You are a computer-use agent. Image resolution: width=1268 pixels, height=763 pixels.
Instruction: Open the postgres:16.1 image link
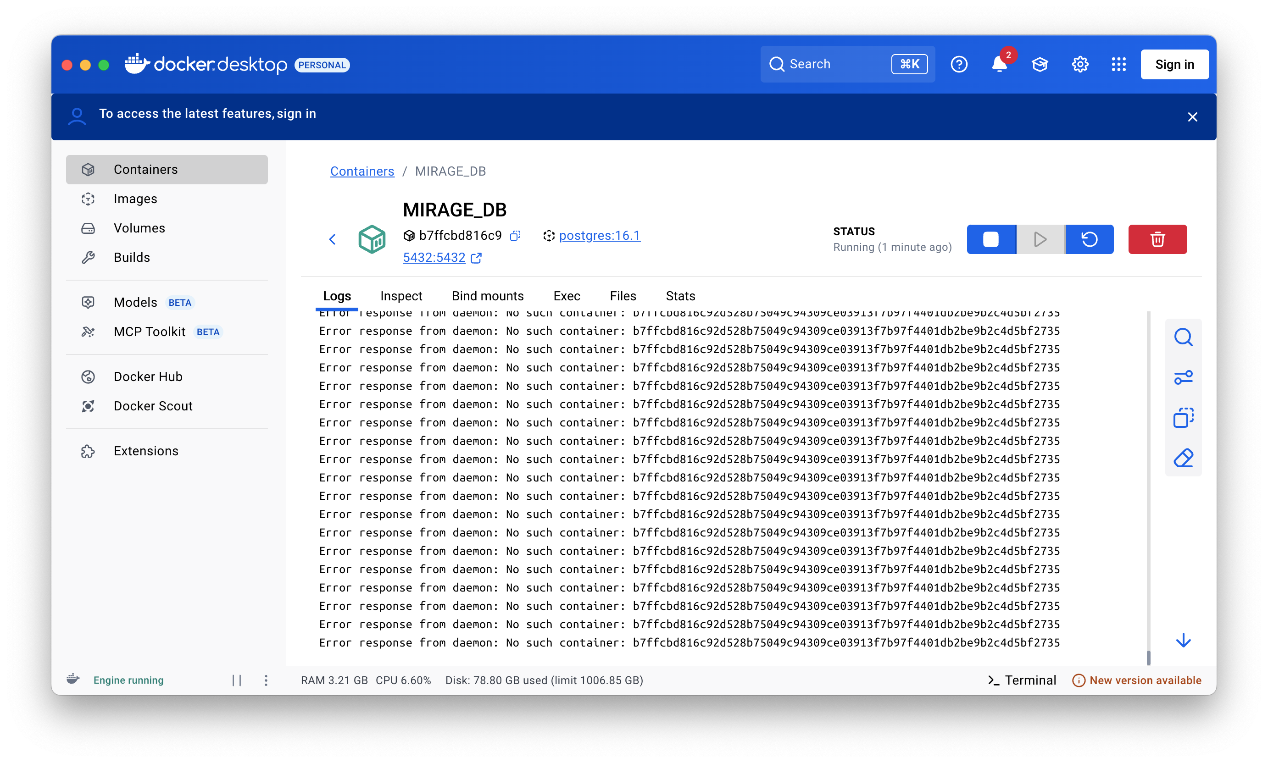click(x=599, y=236)
